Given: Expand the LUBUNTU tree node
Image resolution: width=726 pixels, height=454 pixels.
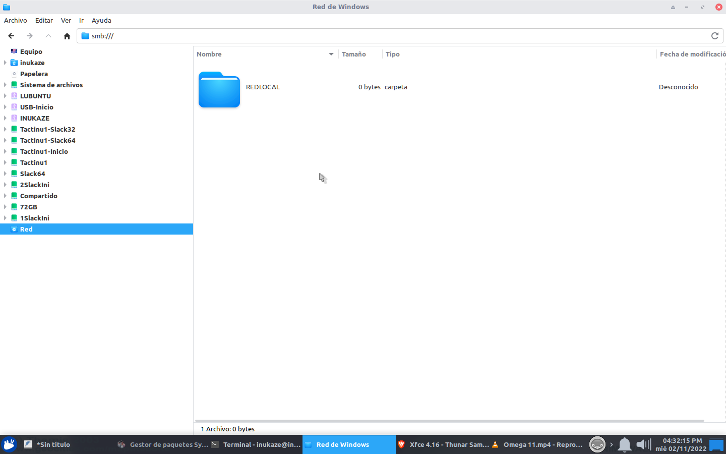Looking at the screenshot, I should tap(5, 96).
